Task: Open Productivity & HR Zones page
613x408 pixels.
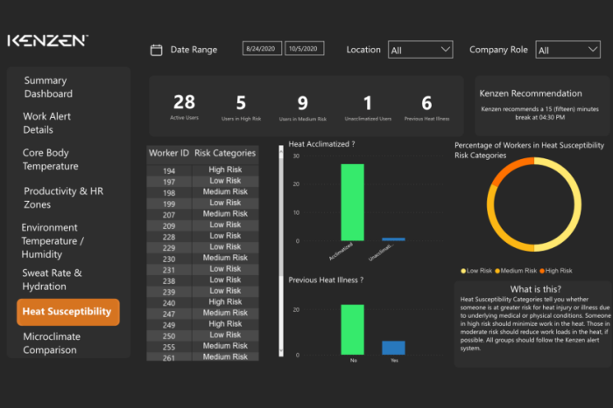Action: pyautogui.click(x=63, y=197)
